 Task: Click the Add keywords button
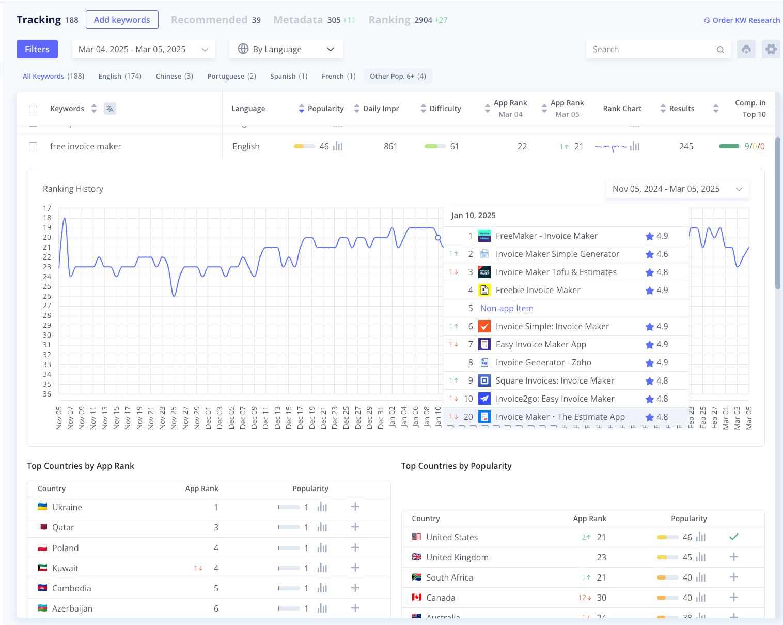point(122,20)
